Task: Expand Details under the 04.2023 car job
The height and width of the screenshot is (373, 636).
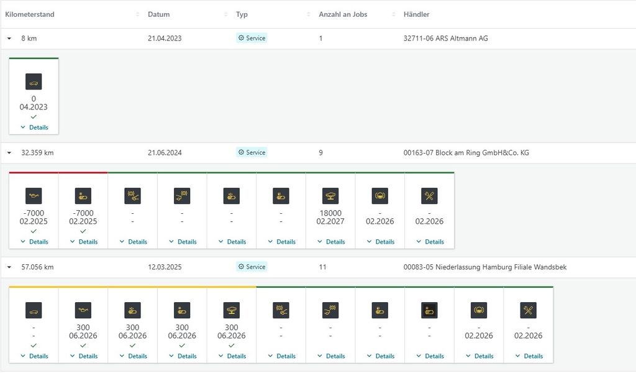Action: tap(34, 127)
